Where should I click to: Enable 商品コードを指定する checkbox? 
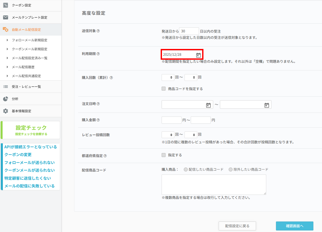tap(164, 89)
